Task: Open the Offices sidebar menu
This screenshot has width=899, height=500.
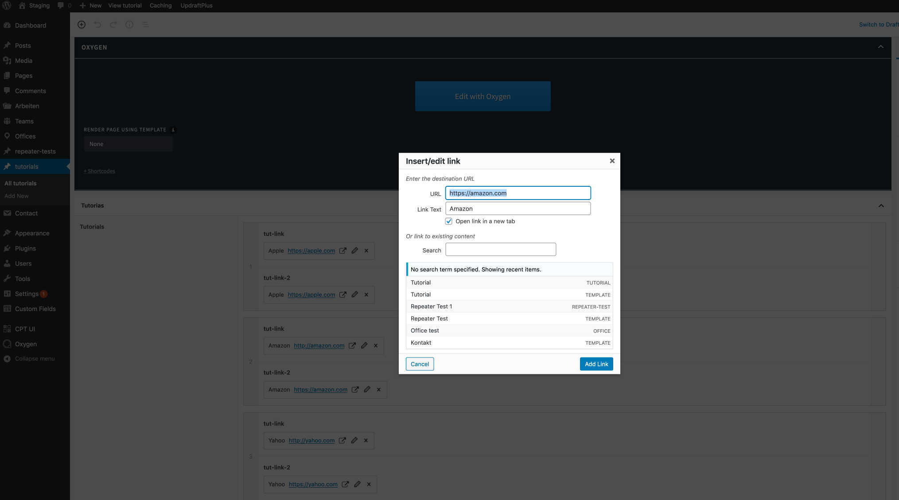Action: tap(35, 136)
